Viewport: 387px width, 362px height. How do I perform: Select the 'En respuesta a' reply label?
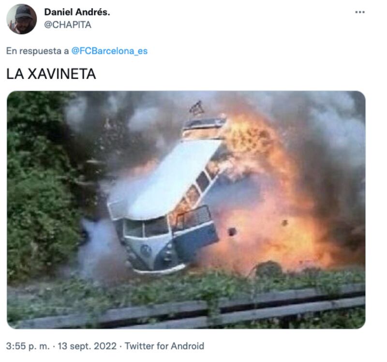(x=37, y=51)
